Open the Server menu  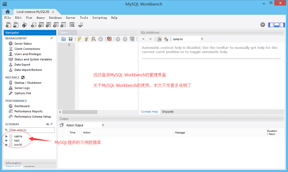(x=70, y=18)
